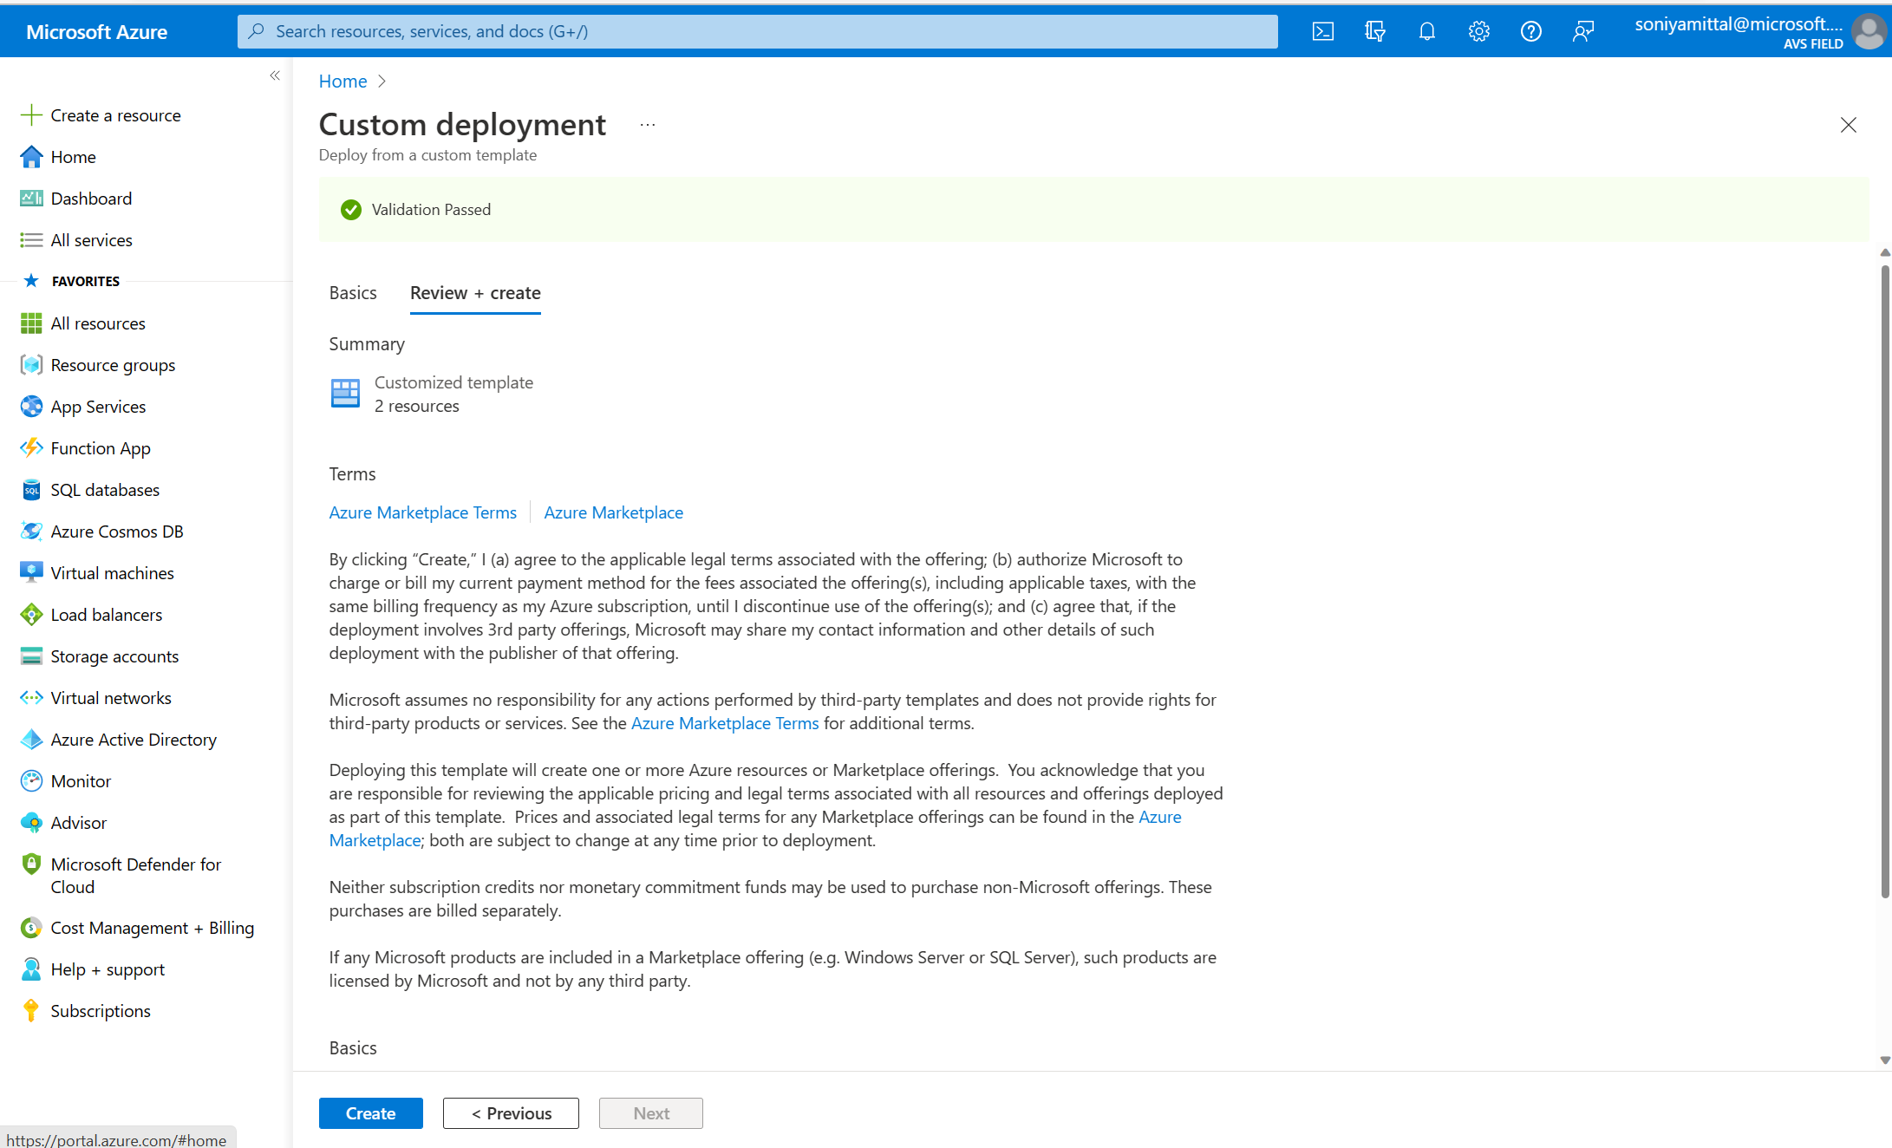Open the help question mark icon

tap(1530, 30)
